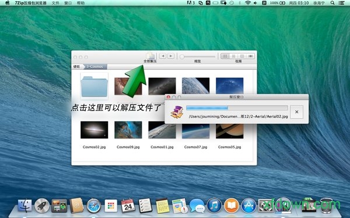Open Contacts from the Dock
Viewport: 350px width, 218px height.
coord(76,206)
